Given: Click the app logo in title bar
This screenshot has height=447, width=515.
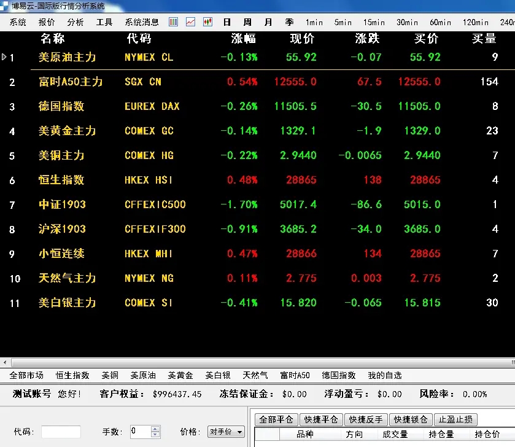Looking at the screenshot, I should coord(4,6).
